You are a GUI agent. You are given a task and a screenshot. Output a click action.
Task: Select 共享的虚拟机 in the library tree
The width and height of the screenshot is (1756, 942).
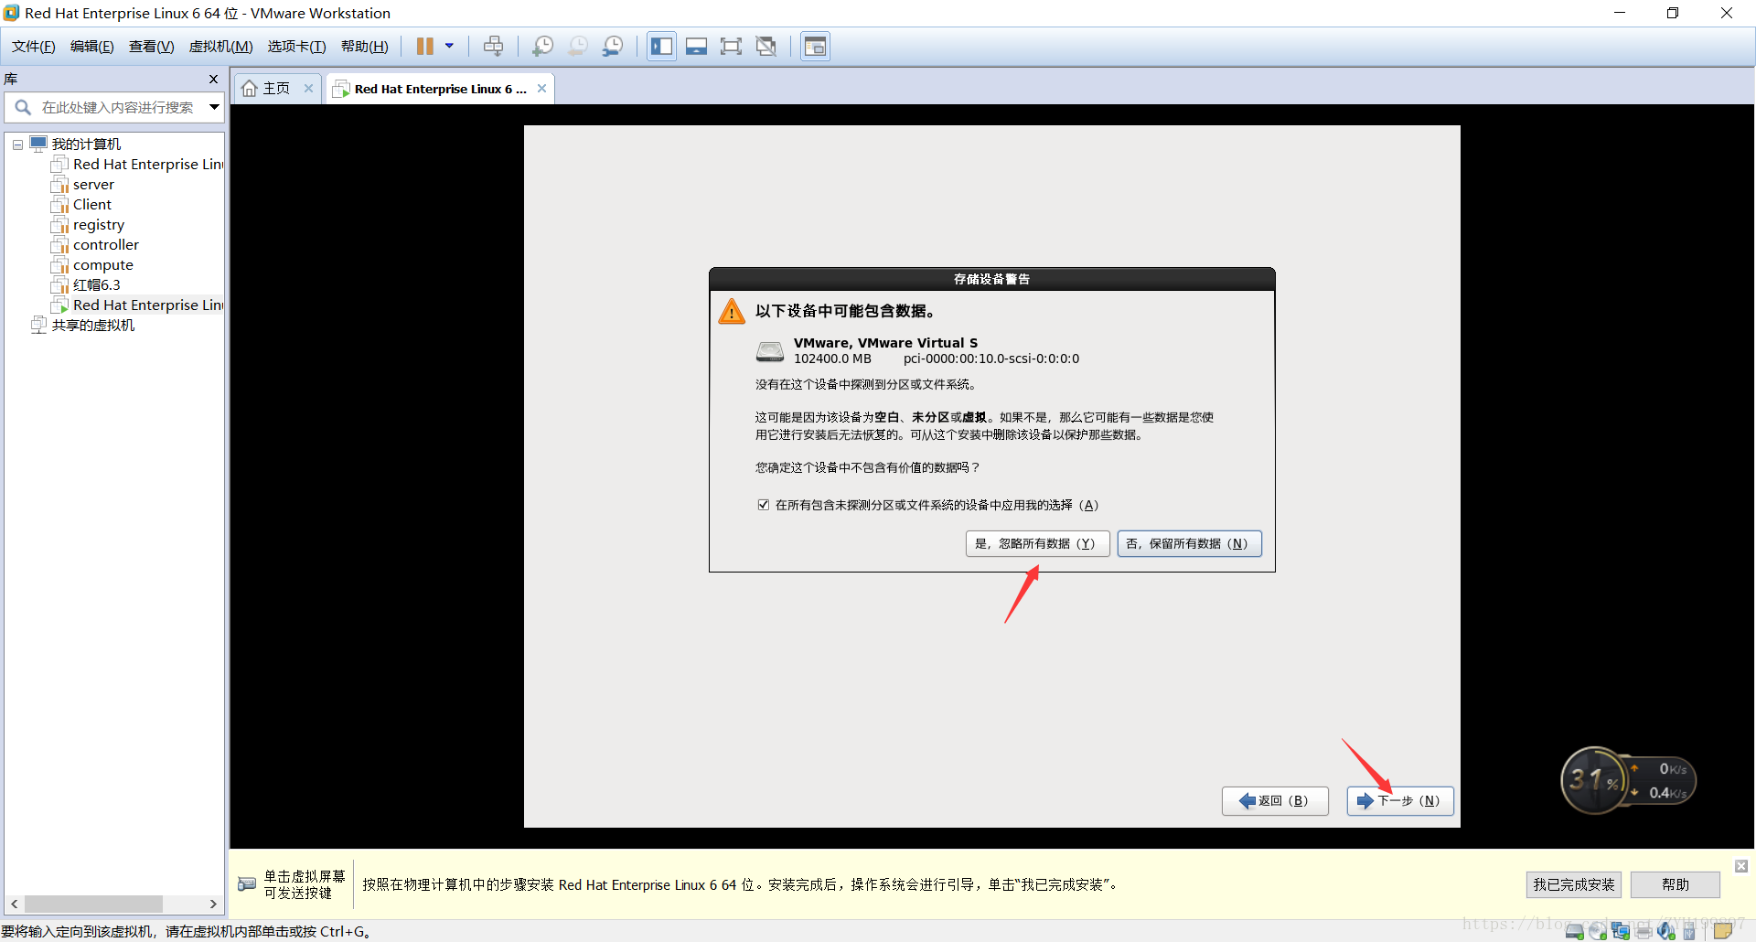92,326
